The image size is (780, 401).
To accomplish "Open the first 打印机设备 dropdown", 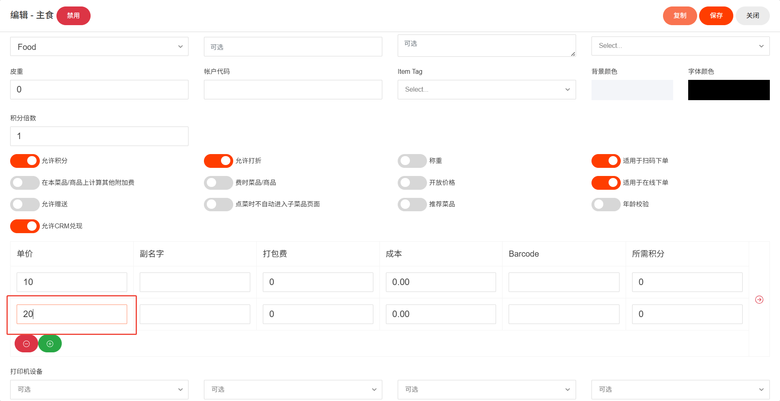I will (x=99, y=389).
